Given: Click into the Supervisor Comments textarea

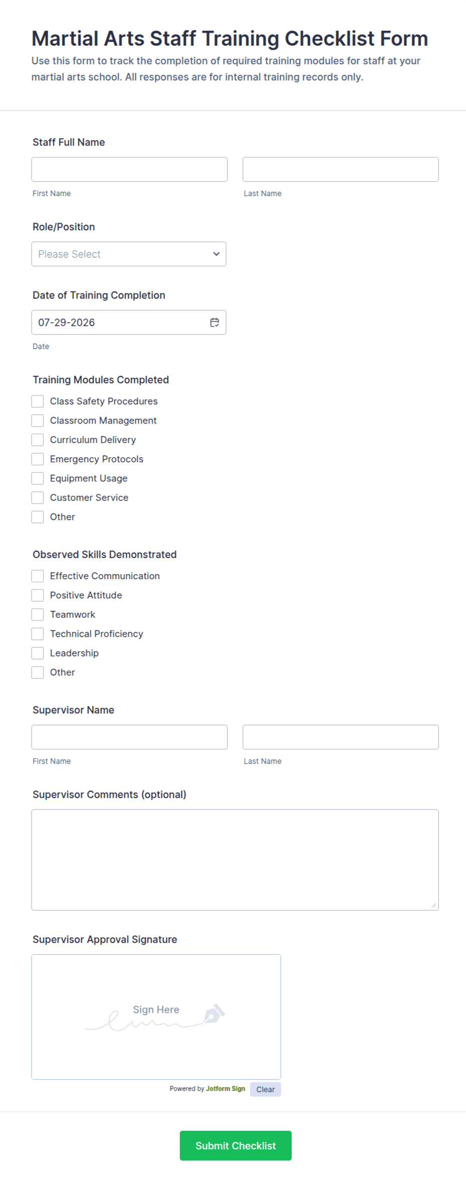Looking at the screenshot, I should (x=235, y=860).
